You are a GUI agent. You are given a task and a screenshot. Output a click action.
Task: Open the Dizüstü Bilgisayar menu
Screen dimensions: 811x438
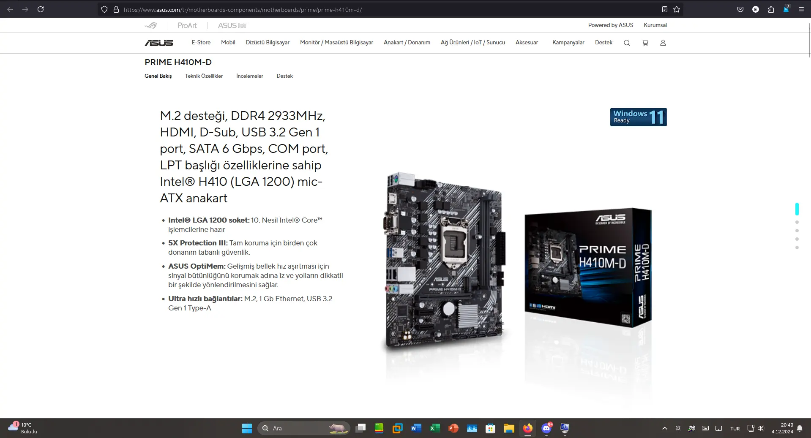coord(268,42)
